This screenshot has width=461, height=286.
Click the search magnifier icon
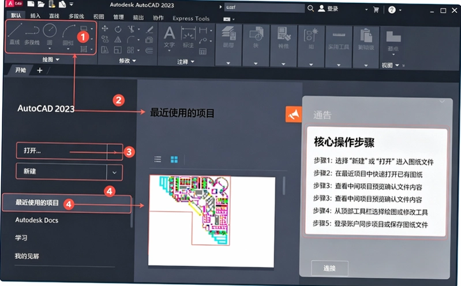[310, 9]
